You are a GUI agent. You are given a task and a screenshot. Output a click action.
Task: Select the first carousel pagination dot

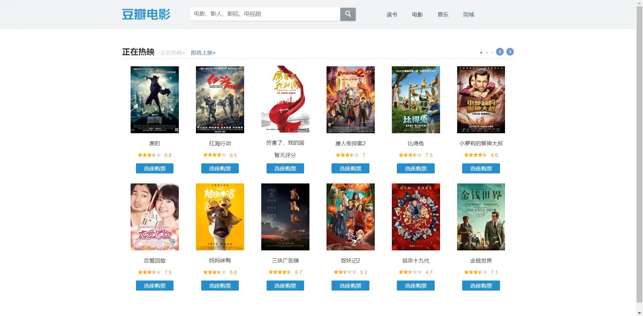pos(481,53)
